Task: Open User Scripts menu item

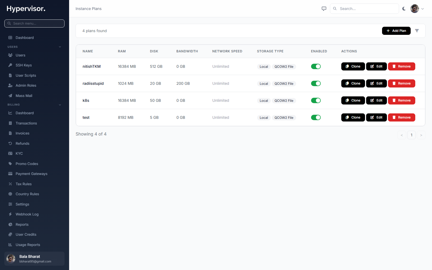Action: [x=34, y=75]
